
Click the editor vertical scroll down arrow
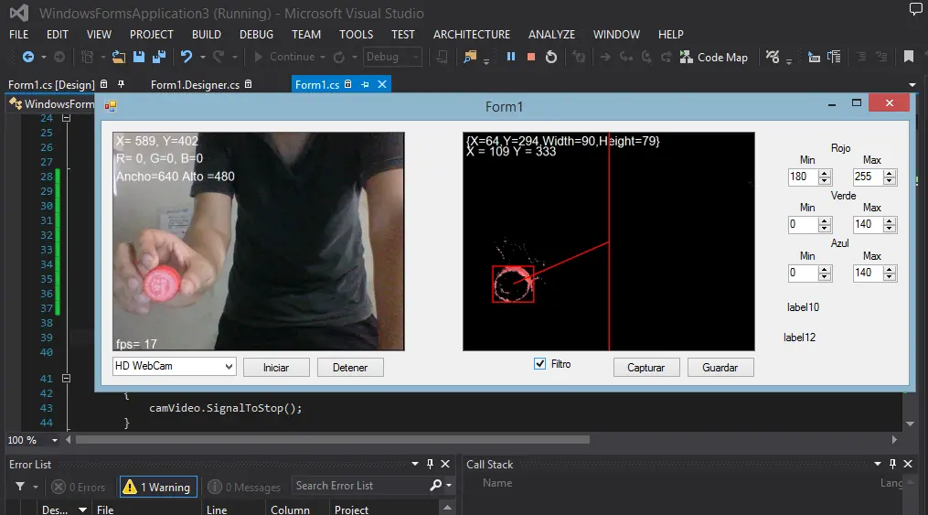pos(911,424)
